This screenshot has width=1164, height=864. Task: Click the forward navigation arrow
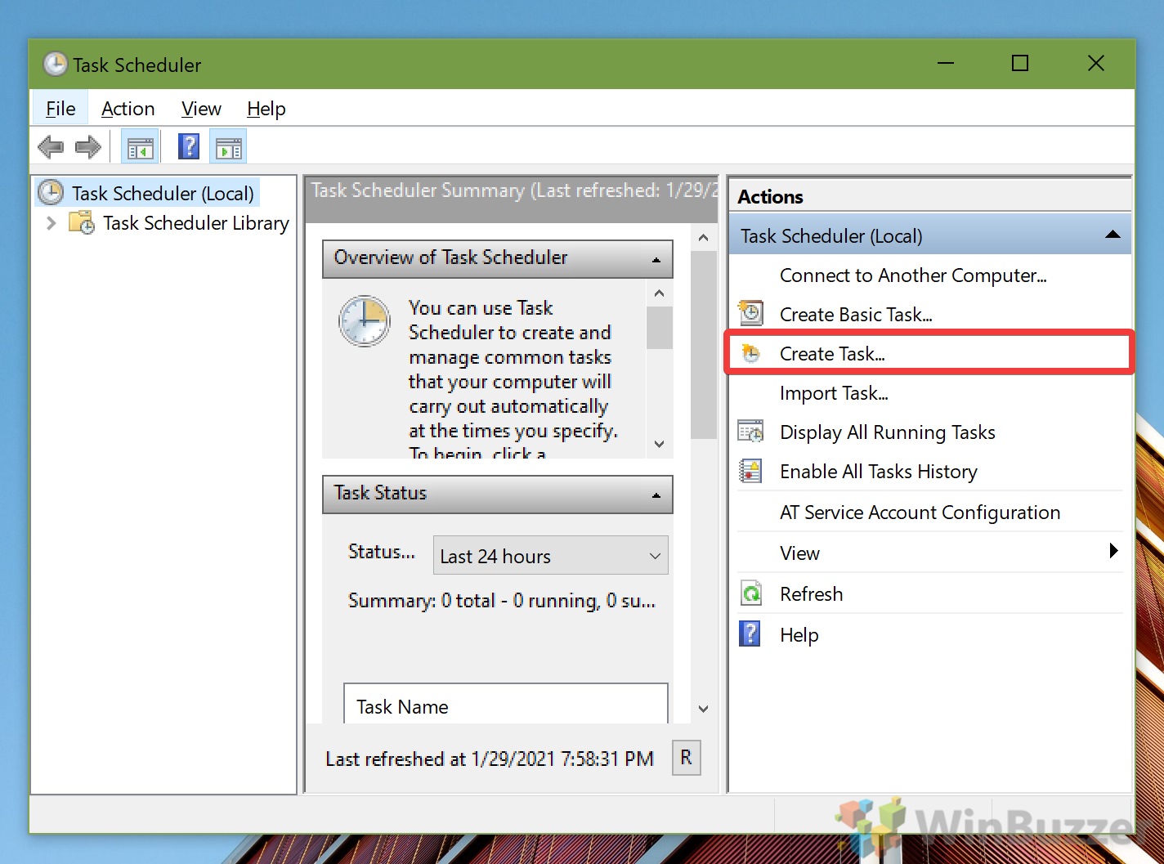tap(88, 145)
